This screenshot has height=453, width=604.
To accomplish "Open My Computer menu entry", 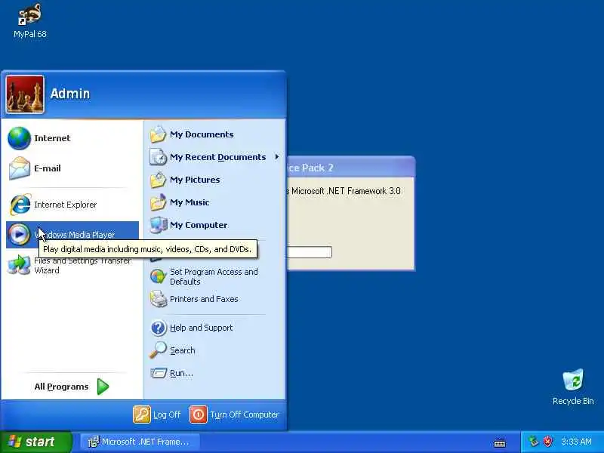I will point(214,225).
